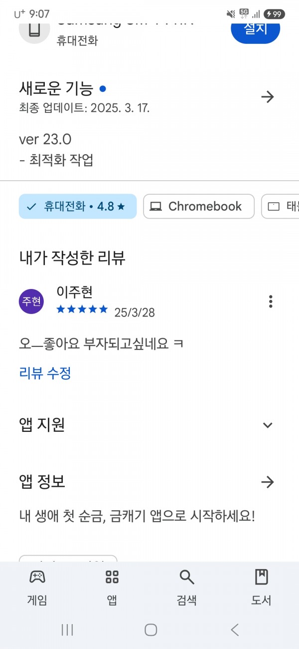Viewport: 299px width, 649px height.
Task: Tap the five-star rating on review
Action: (82, 309)
